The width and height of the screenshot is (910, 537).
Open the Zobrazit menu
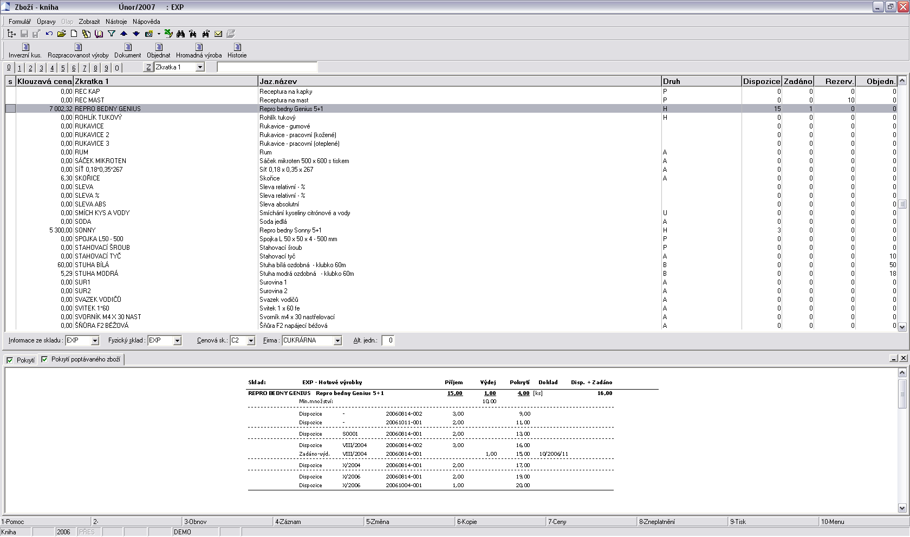pos(89,22)
